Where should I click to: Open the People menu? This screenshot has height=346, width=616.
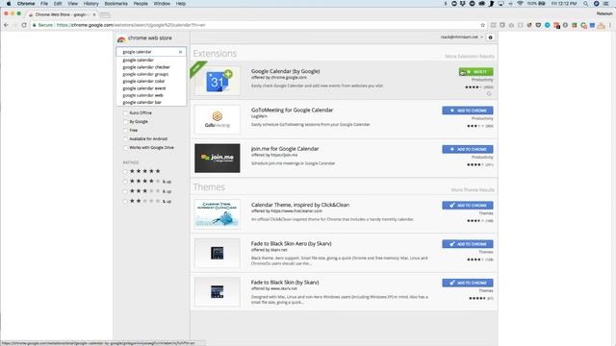(x=141, y=4)
